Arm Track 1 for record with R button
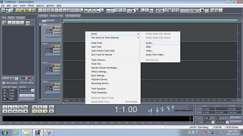This screenshot has width=243, height=136. click(x=53, y=28)
